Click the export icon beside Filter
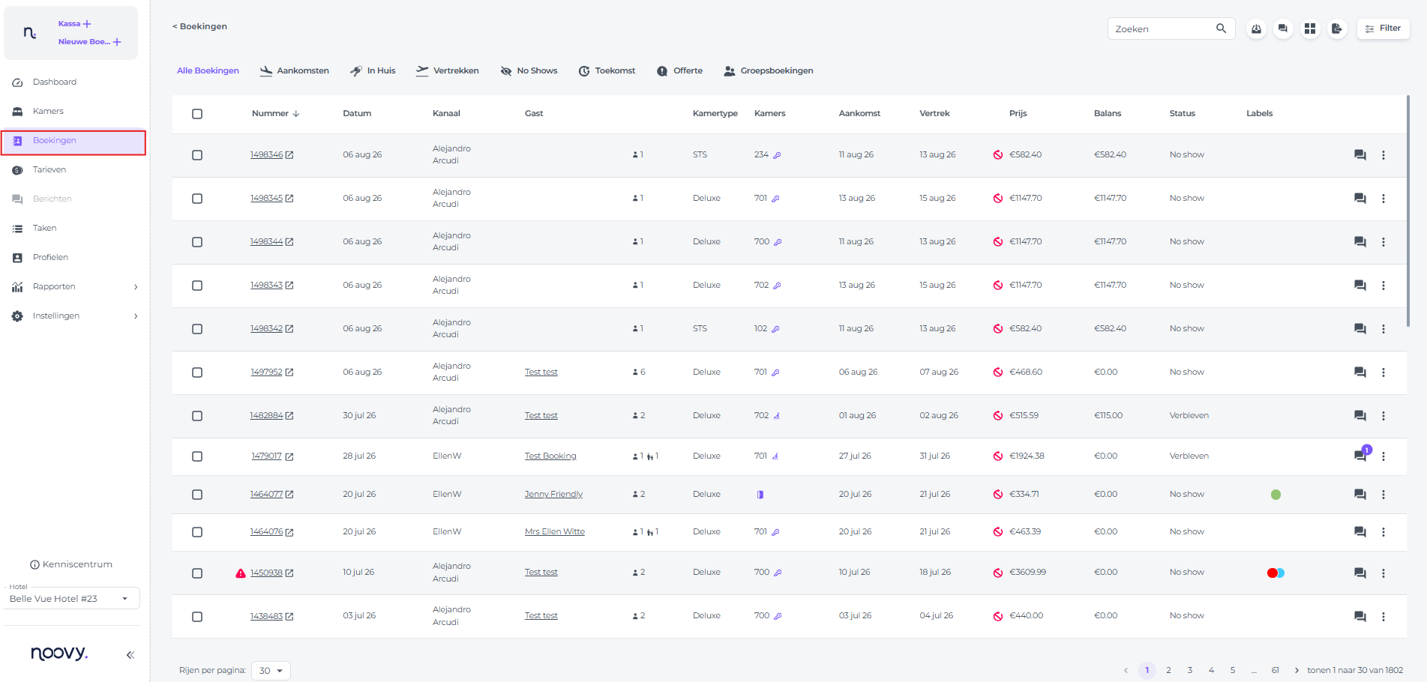The image size is (1427, 682). pos(1337,28)
